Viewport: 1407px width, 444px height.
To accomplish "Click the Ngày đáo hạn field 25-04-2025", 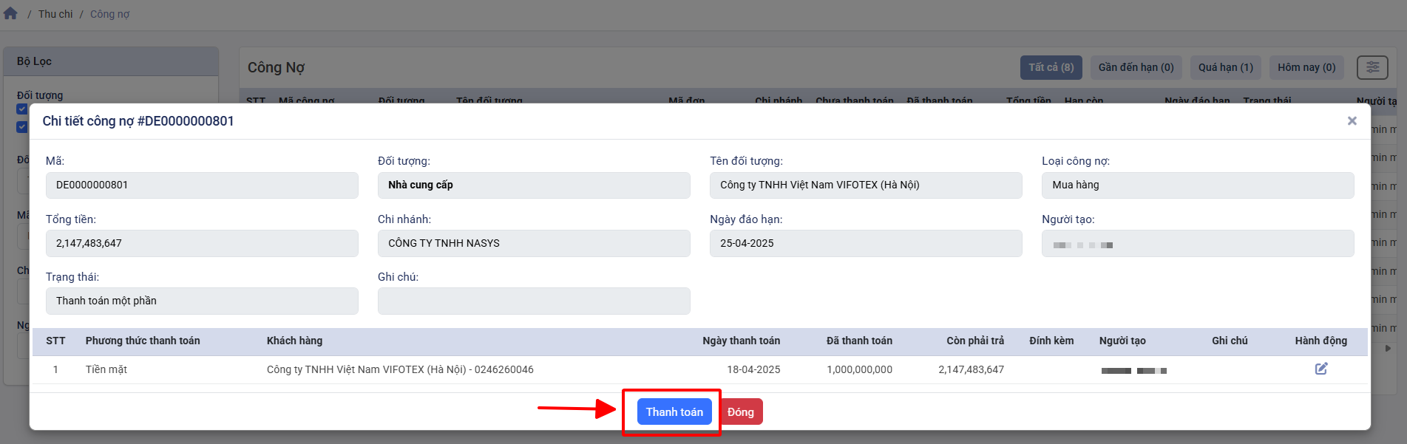I will tap(866, 243).
